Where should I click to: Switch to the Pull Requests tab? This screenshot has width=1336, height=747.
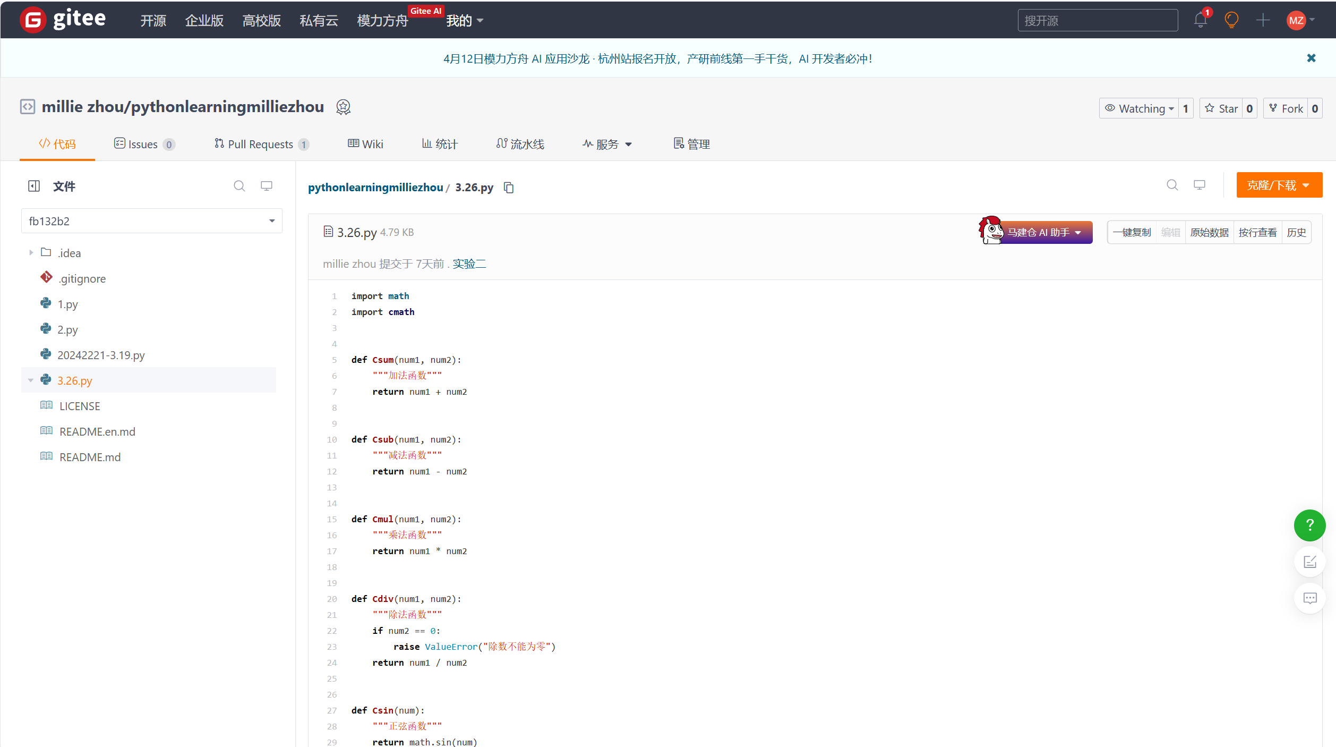pyautogui.click(x=261, y=144)
